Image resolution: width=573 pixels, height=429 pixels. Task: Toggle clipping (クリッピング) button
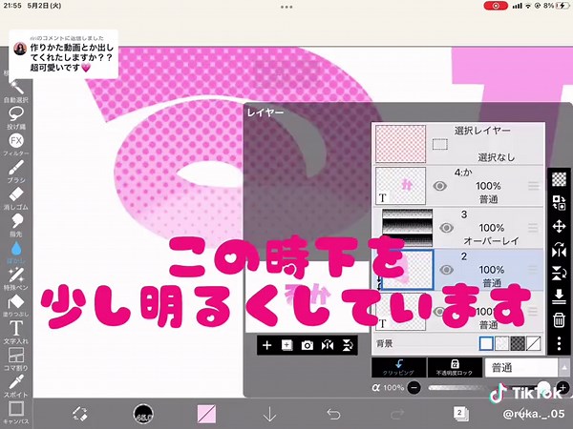pyautogui.click(x=398, y=367)
